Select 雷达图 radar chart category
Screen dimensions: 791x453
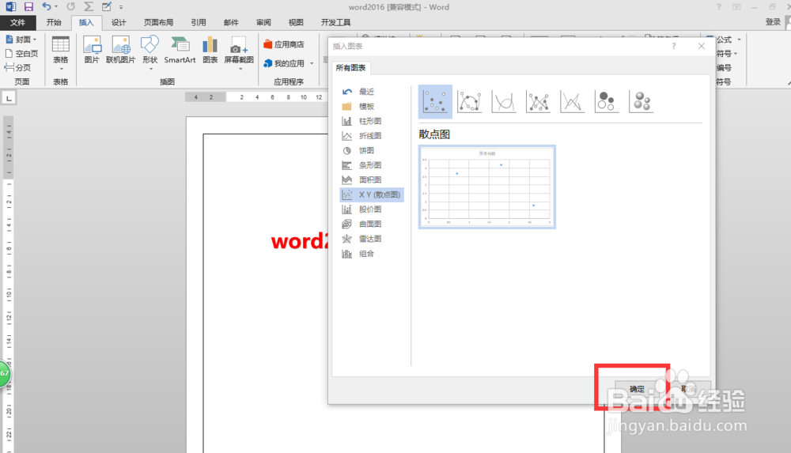pyautogui.click(x=372, y=239)
